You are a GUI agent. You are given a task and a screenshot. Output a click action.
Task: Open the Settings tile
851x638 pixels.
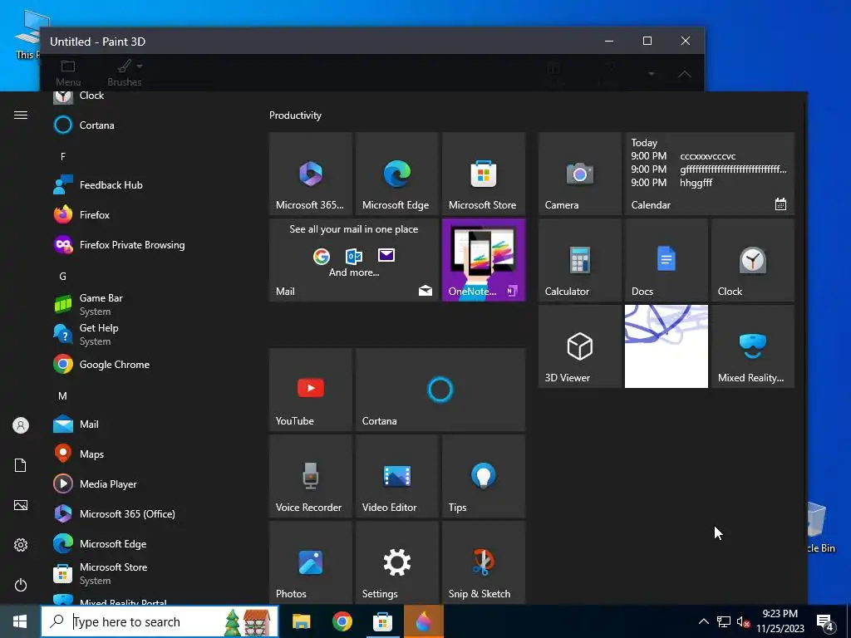[x=396, y=562]
